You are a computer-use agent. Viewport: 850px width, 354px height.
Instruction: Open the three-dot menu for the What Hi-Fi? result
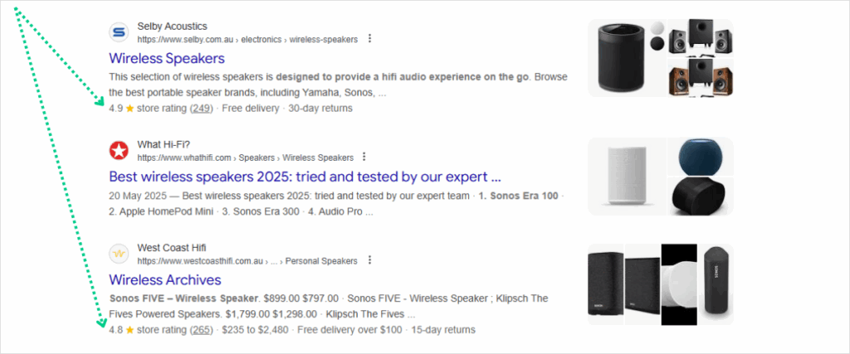[x=364, y=157]
